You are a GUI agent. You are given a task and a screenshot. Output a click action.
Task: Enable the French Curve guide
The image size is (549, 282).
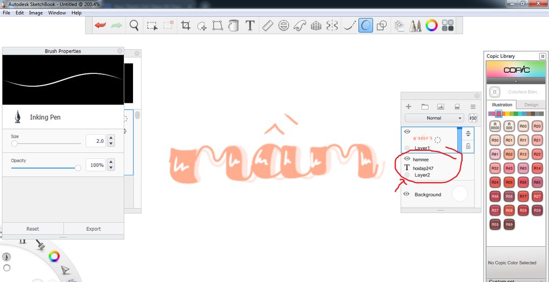pyautogui.click(x=300, y=26)
